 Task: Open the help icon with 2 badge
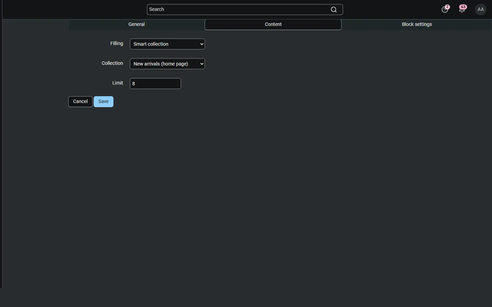coord(446,9)
